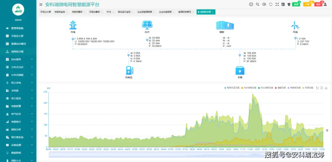Open 管理驾驶舱 in the sidebar
332x162 pixels.
point(18,28)
